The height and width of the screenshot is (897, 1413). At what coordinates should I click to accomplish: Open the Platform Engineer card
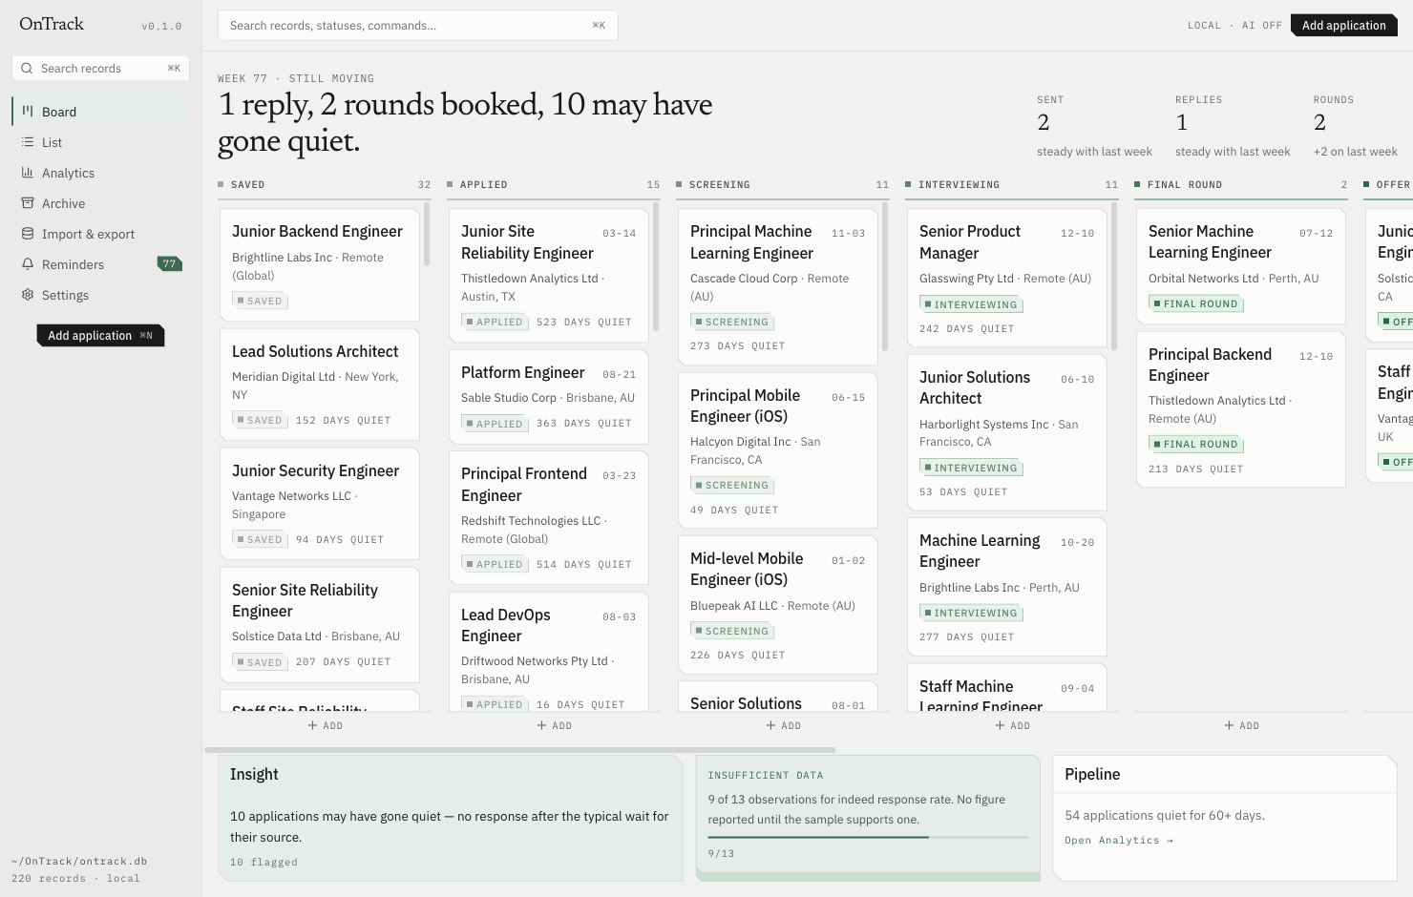point(549,397)
